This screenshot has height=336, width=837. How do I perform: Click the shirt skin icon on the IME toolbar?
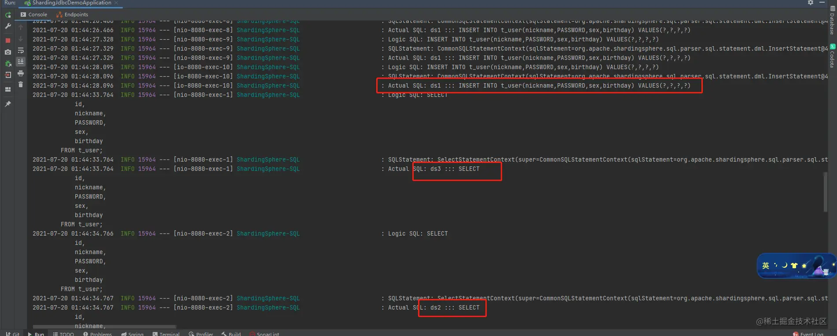[x=794, y=265]
